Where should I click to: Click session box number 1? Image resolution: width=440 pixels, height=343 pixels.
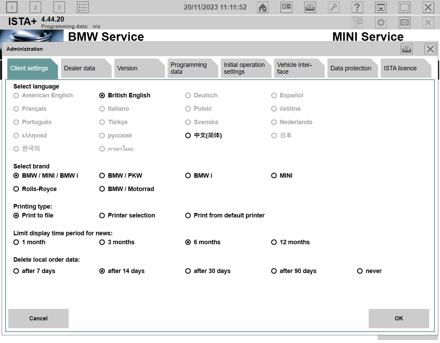pos(12,7)
